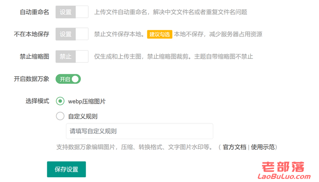Click the 禁止缩略图 field label

click(35, 56)
